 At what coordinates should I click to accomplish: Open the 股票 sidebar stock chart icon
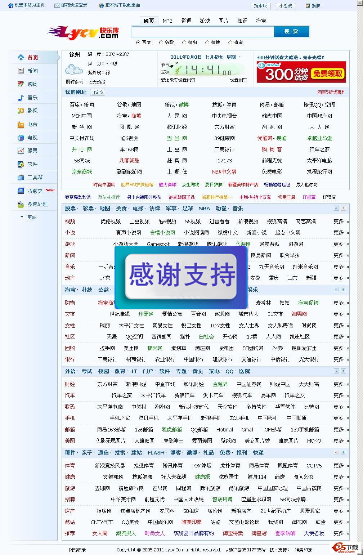coord(21,151)
